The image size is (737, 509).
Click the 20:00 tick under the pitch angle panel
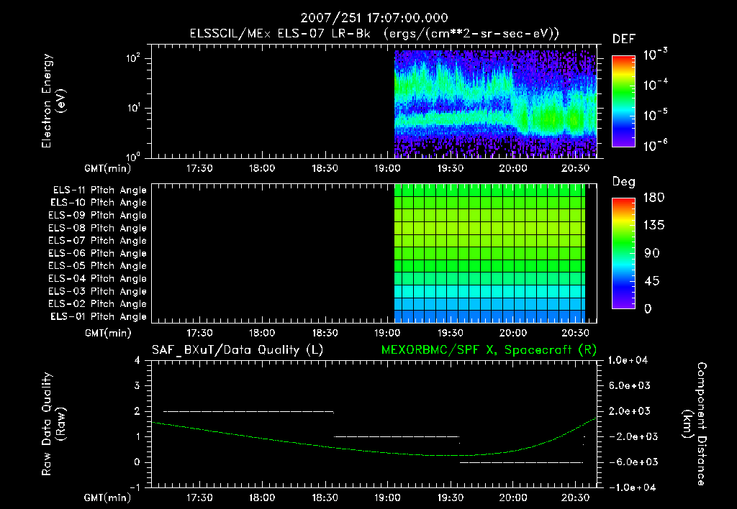tap(512, 334)
